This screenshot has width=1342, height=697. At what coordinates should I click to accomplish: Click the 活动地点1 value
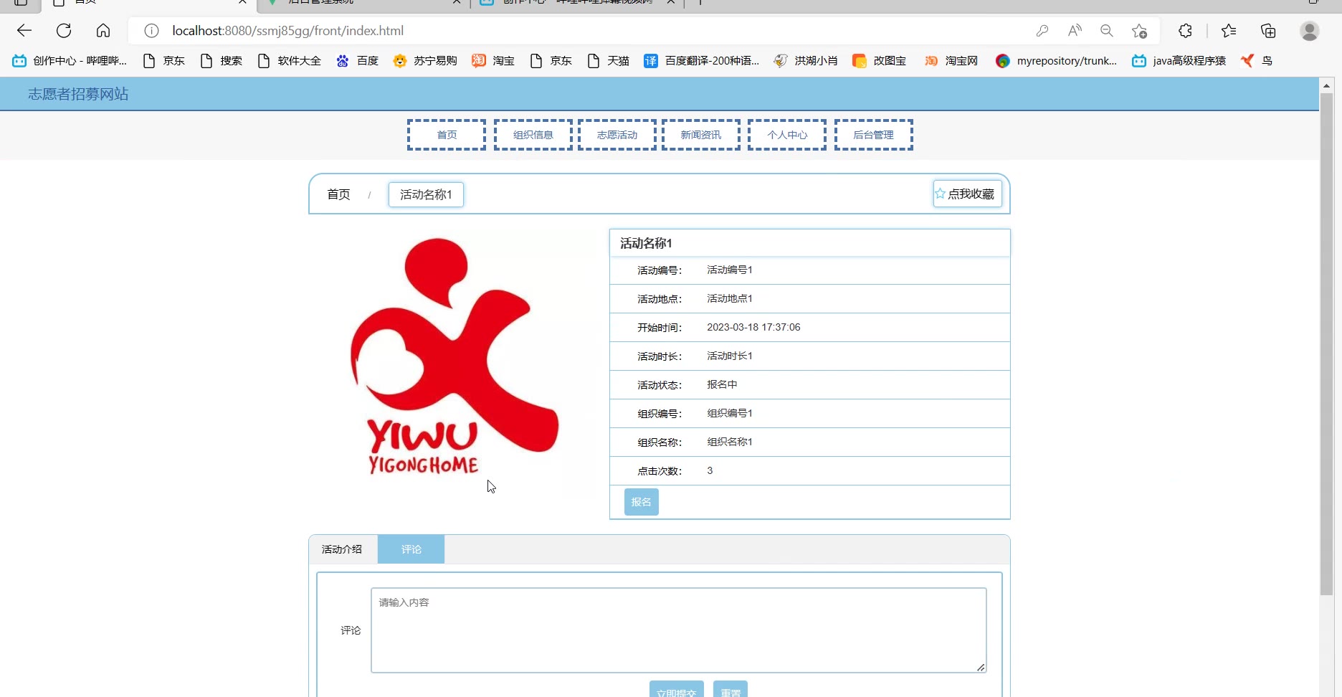(730, 298)
